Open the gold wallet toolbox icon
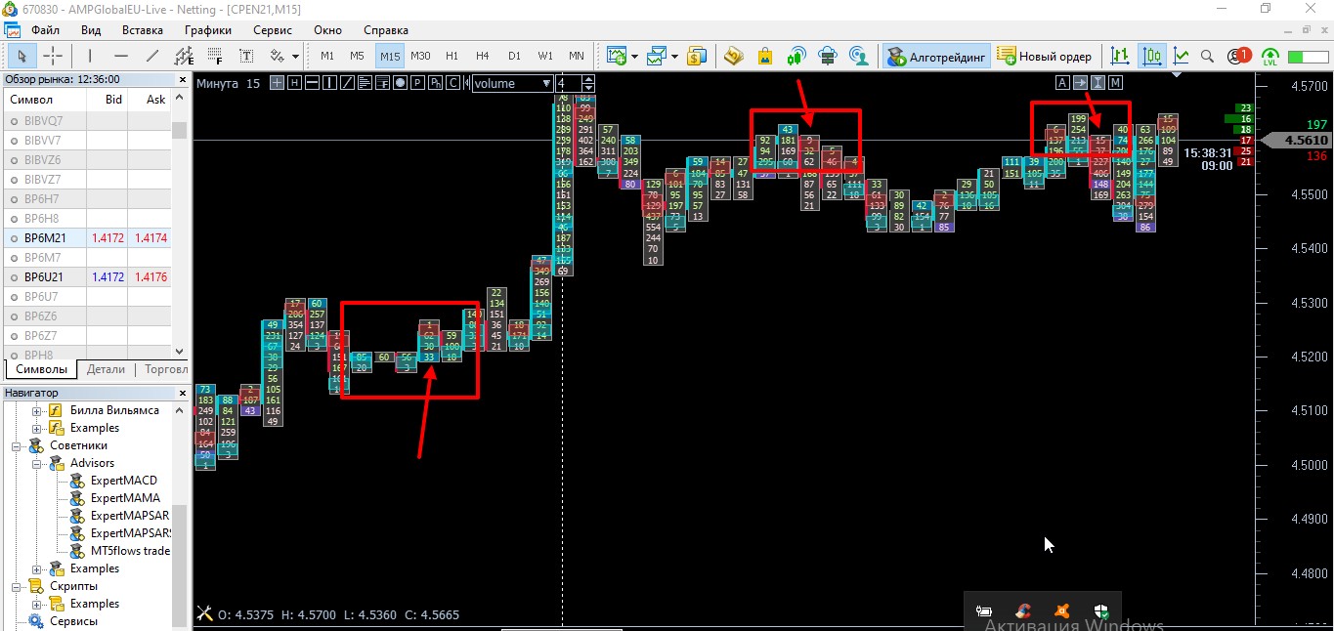The image size is (1334, 631). pyautogui.click(x=734, y=56)
